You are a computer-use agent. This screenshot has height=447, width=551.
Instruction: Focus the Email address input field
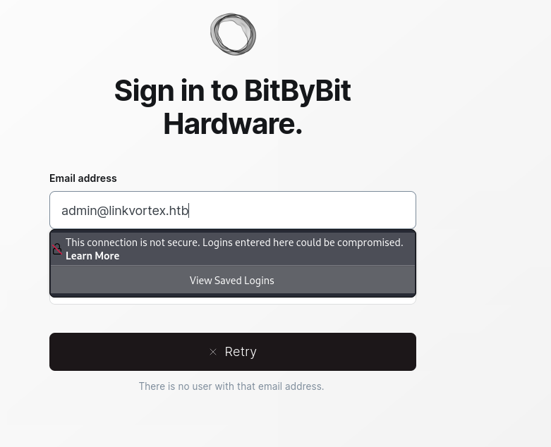(x=233, y=210)
